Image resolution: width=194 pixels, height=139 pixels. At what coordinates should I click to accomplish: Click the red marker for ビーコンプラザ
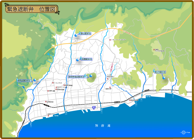tap(53, 83)
